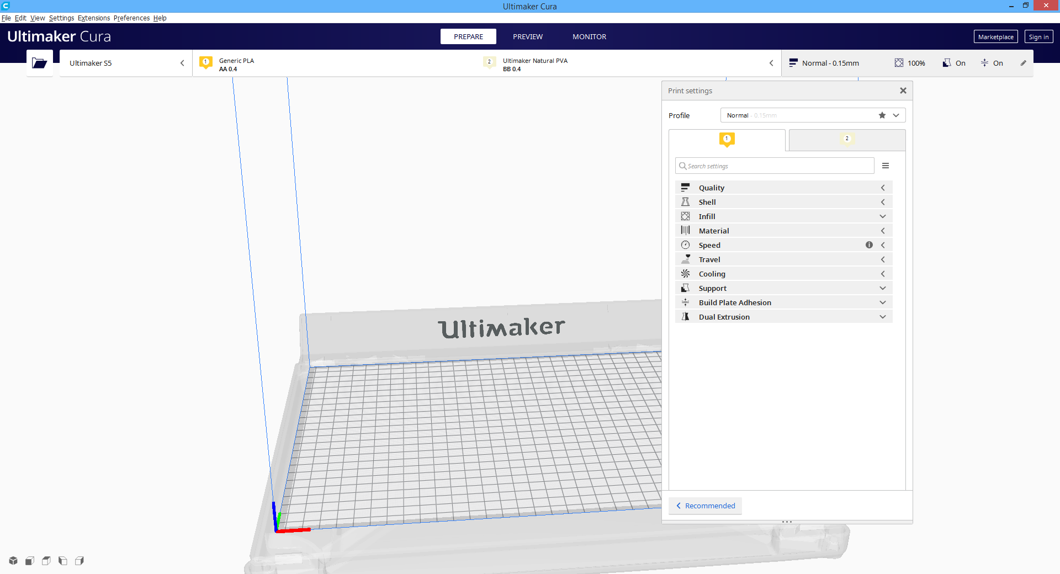
Task: Click the Cooling fan category icon
Action: point(685,274)
